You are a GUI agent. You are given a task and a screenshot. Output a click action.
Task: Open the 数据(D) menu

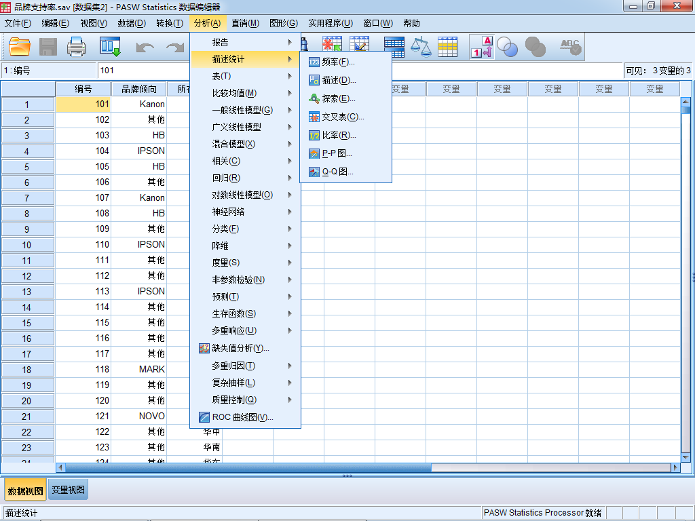click(x=132, y=23)
